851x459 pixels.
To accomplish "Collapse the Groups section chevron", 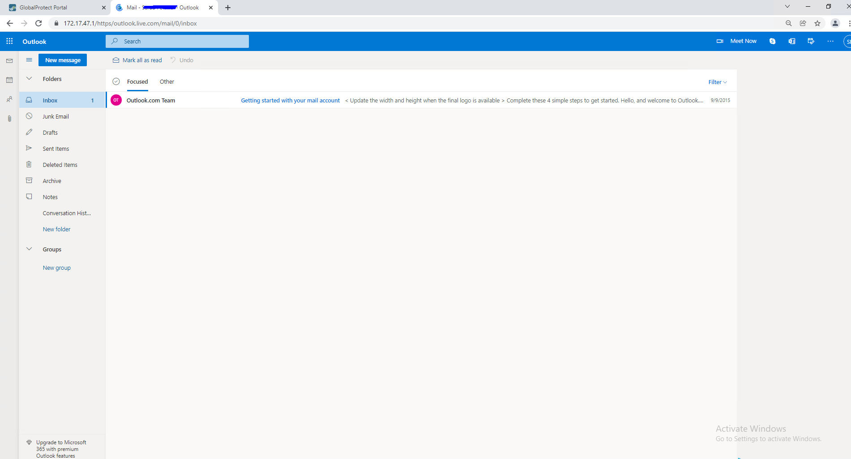I will tap(29, 249).
